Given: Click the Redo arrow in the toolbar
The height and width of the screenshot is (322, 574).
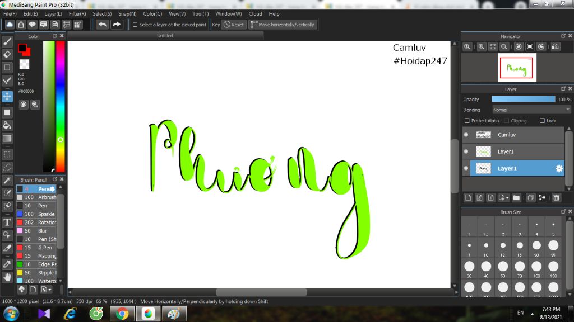Looking at the screenshot, I should tap(117, 25).
